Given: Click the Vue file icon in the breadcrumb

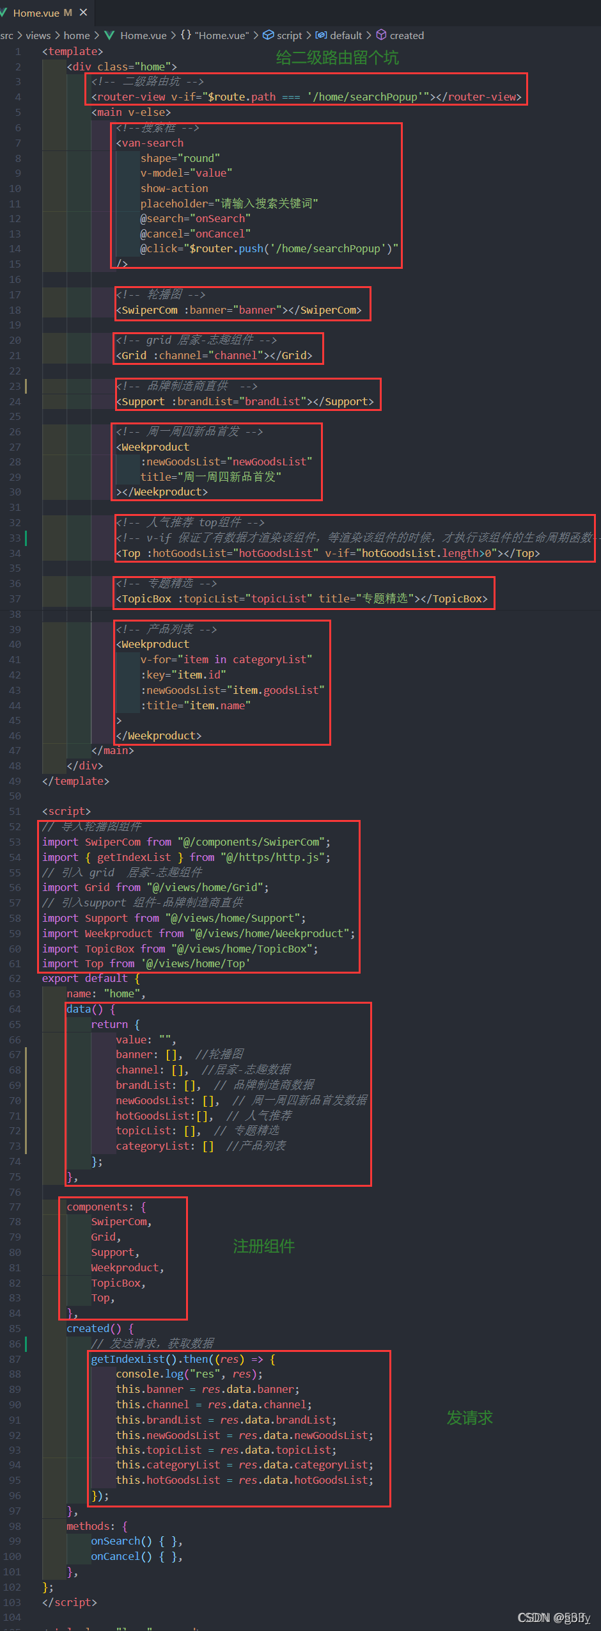Looking at the screenshot, I should (x=109, y=35).
